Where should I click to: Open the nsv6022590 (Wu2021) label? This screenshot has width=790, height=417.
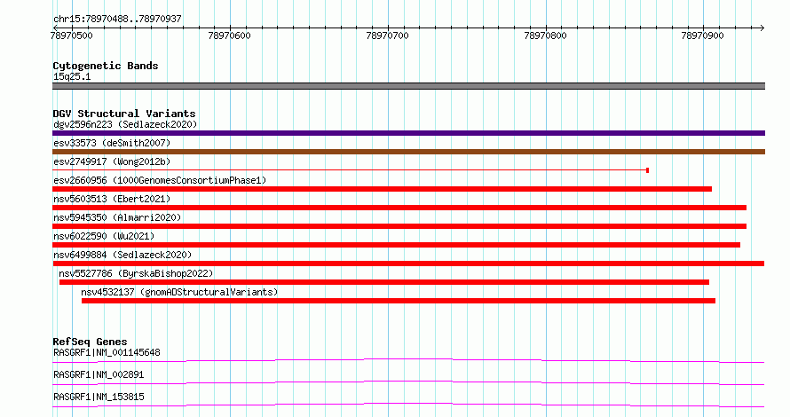(104, 236)
